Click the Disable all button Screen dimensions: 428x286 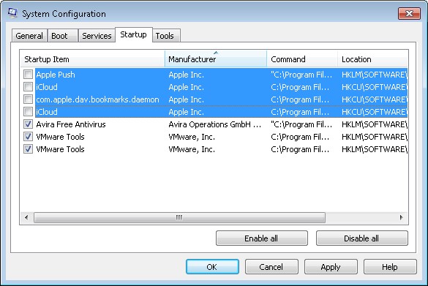(361, 238)
